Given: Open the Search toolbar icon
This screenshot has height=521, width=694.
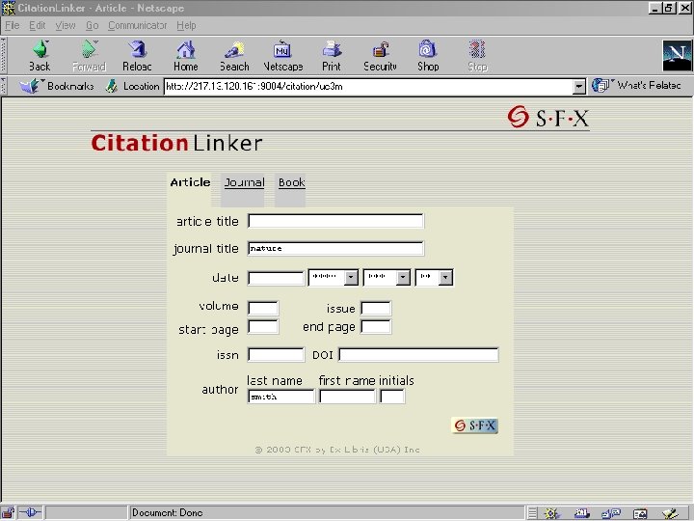Looking at the screenshot, I should click(234, 56).
